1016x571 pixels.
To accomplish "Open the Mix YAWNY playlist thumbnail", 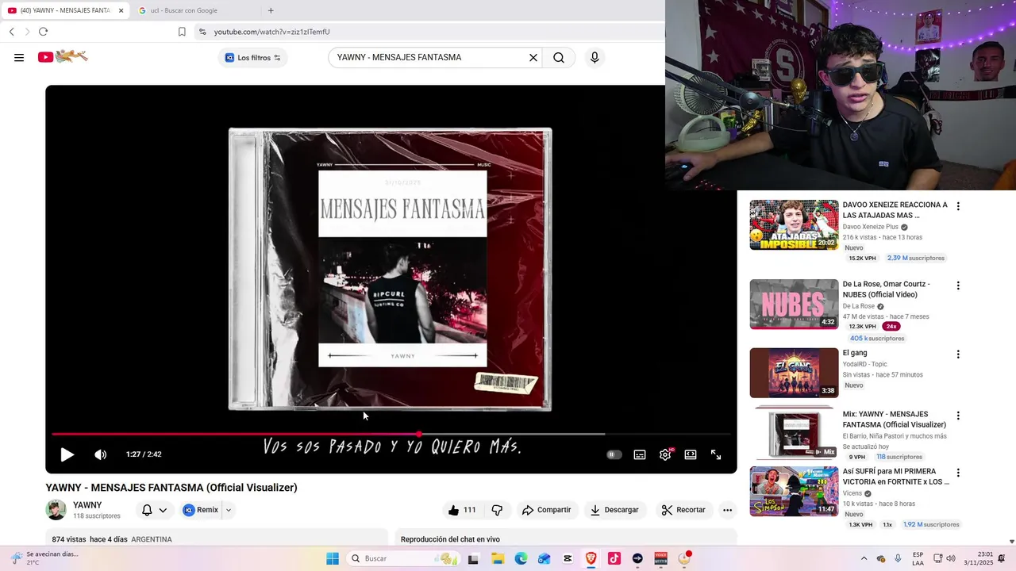I will point(794,434).
